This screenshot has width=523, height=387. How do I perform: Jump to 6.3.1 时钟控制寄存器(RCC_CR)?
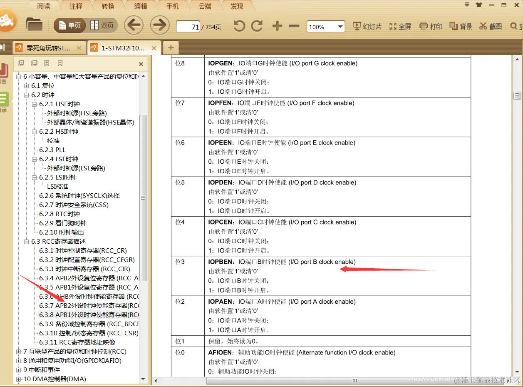coord(83,251)
